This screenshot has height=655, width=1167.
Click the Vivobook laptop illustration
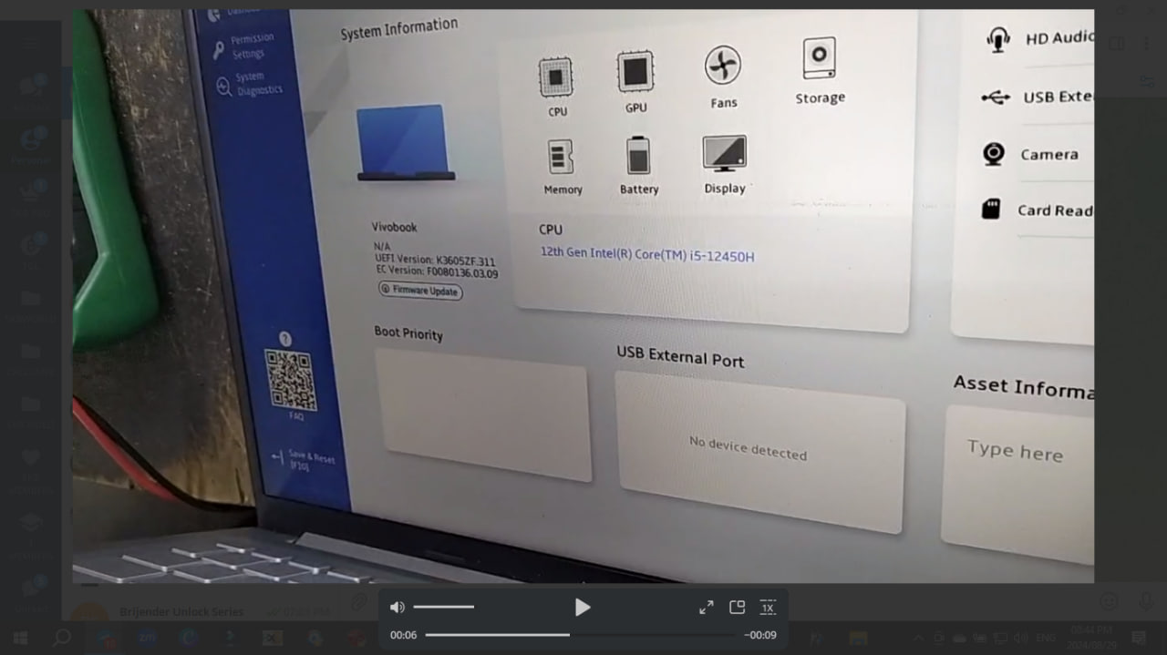pos(406,142)
